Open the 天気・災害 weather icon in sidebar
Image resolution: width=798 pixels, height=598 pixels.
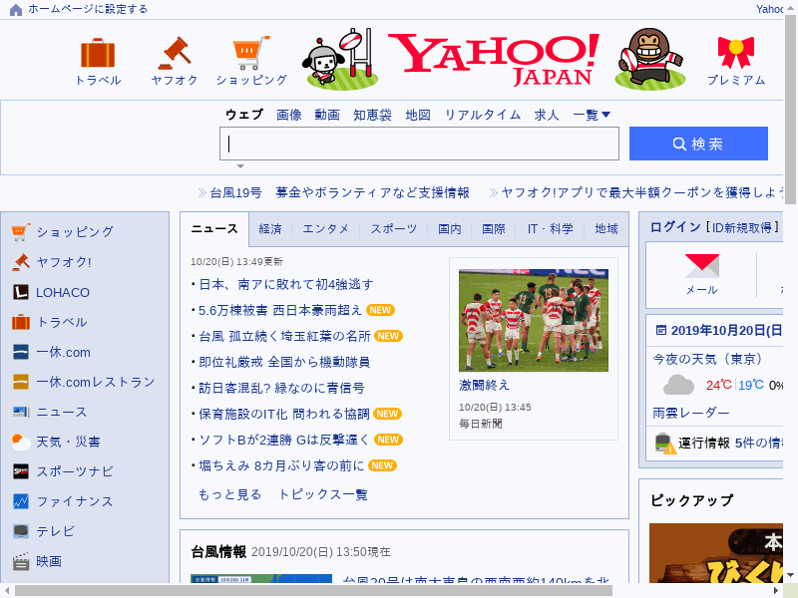pyautogui.click(x=21, y=442)
